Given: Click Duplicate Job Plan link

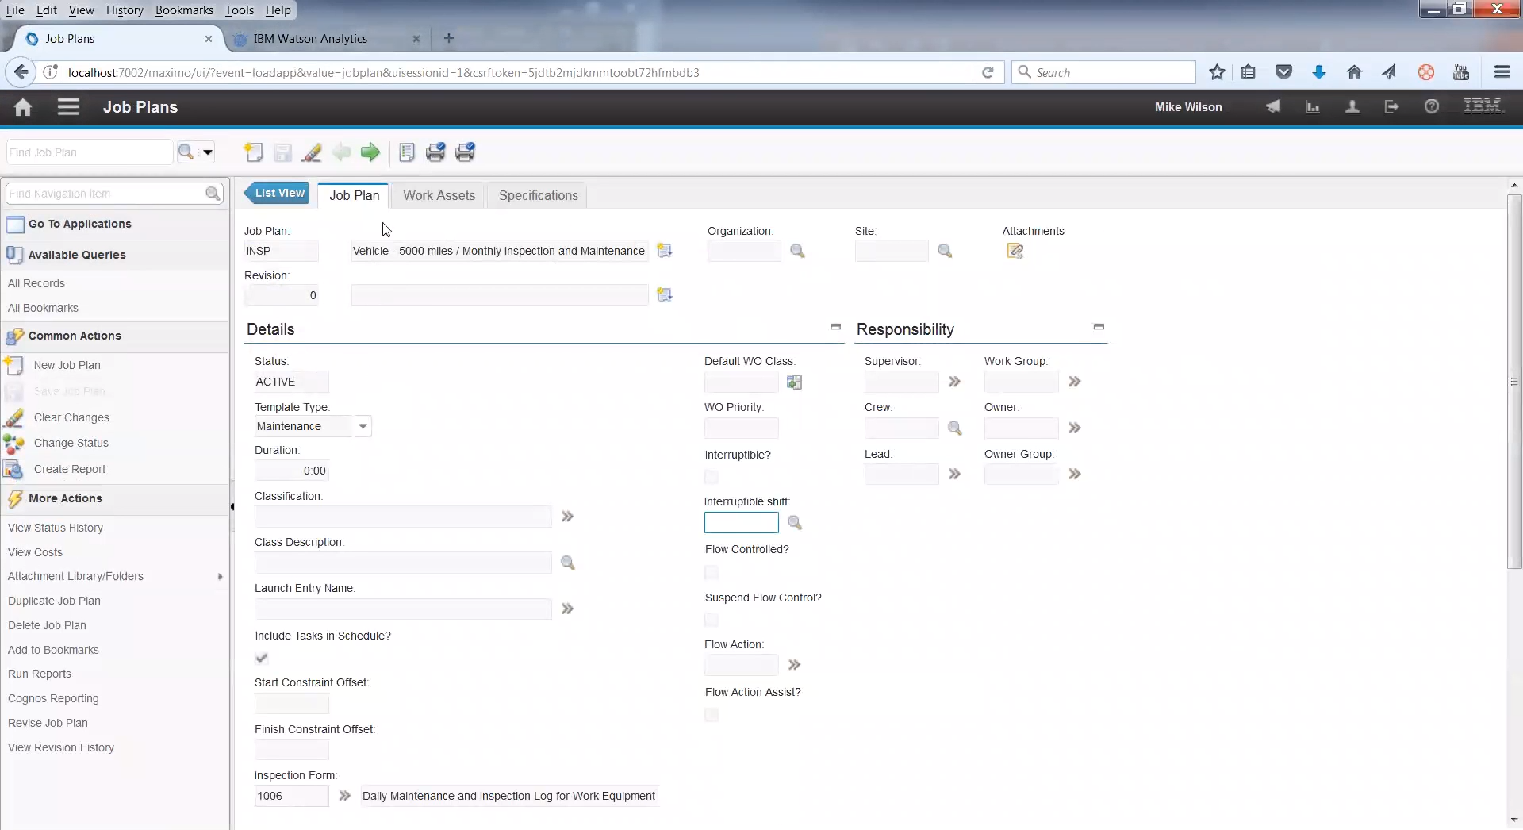Looking at the screenshot, I should point(54,601).
